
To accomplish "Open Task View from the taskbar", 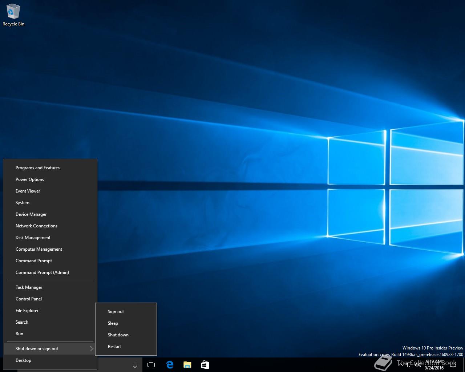I will pos(151,365).
